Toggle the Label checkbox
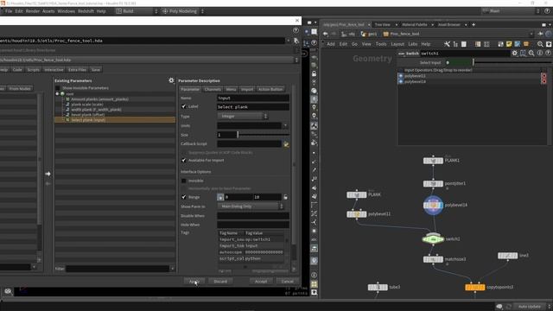This screenshot has width=553, height=311. (x=184, y=106)
